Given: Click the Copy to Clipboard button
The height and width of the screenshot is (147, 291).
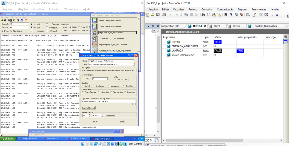Looking at the screenshot, I should (89, 108).
